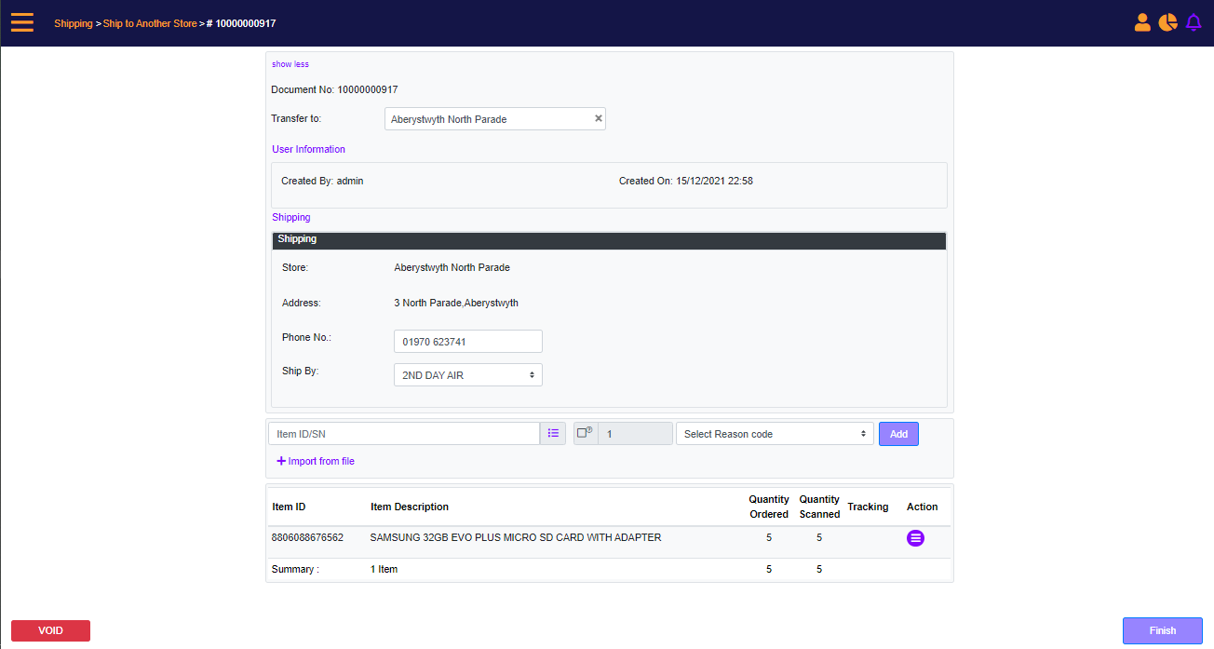Click the Tracking column header
This screenshot has width=1214, height=649.
point(868,507)
